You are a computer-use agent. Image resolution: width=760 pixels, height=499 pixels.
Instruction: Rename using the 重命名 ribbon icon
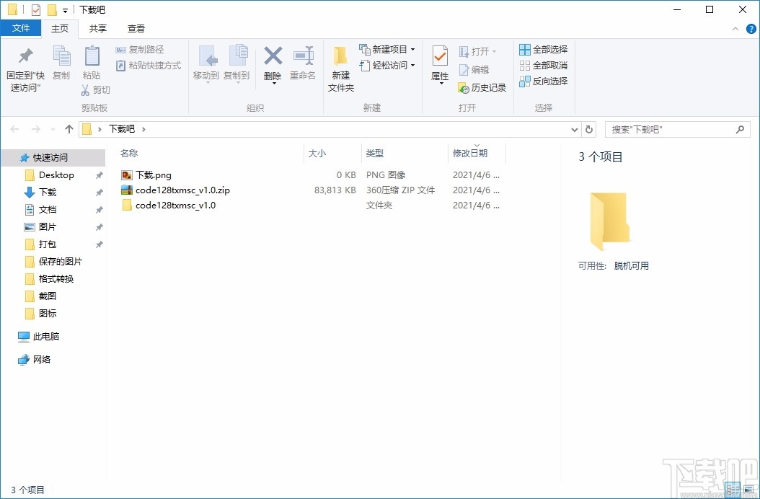(x=304, y=65)
